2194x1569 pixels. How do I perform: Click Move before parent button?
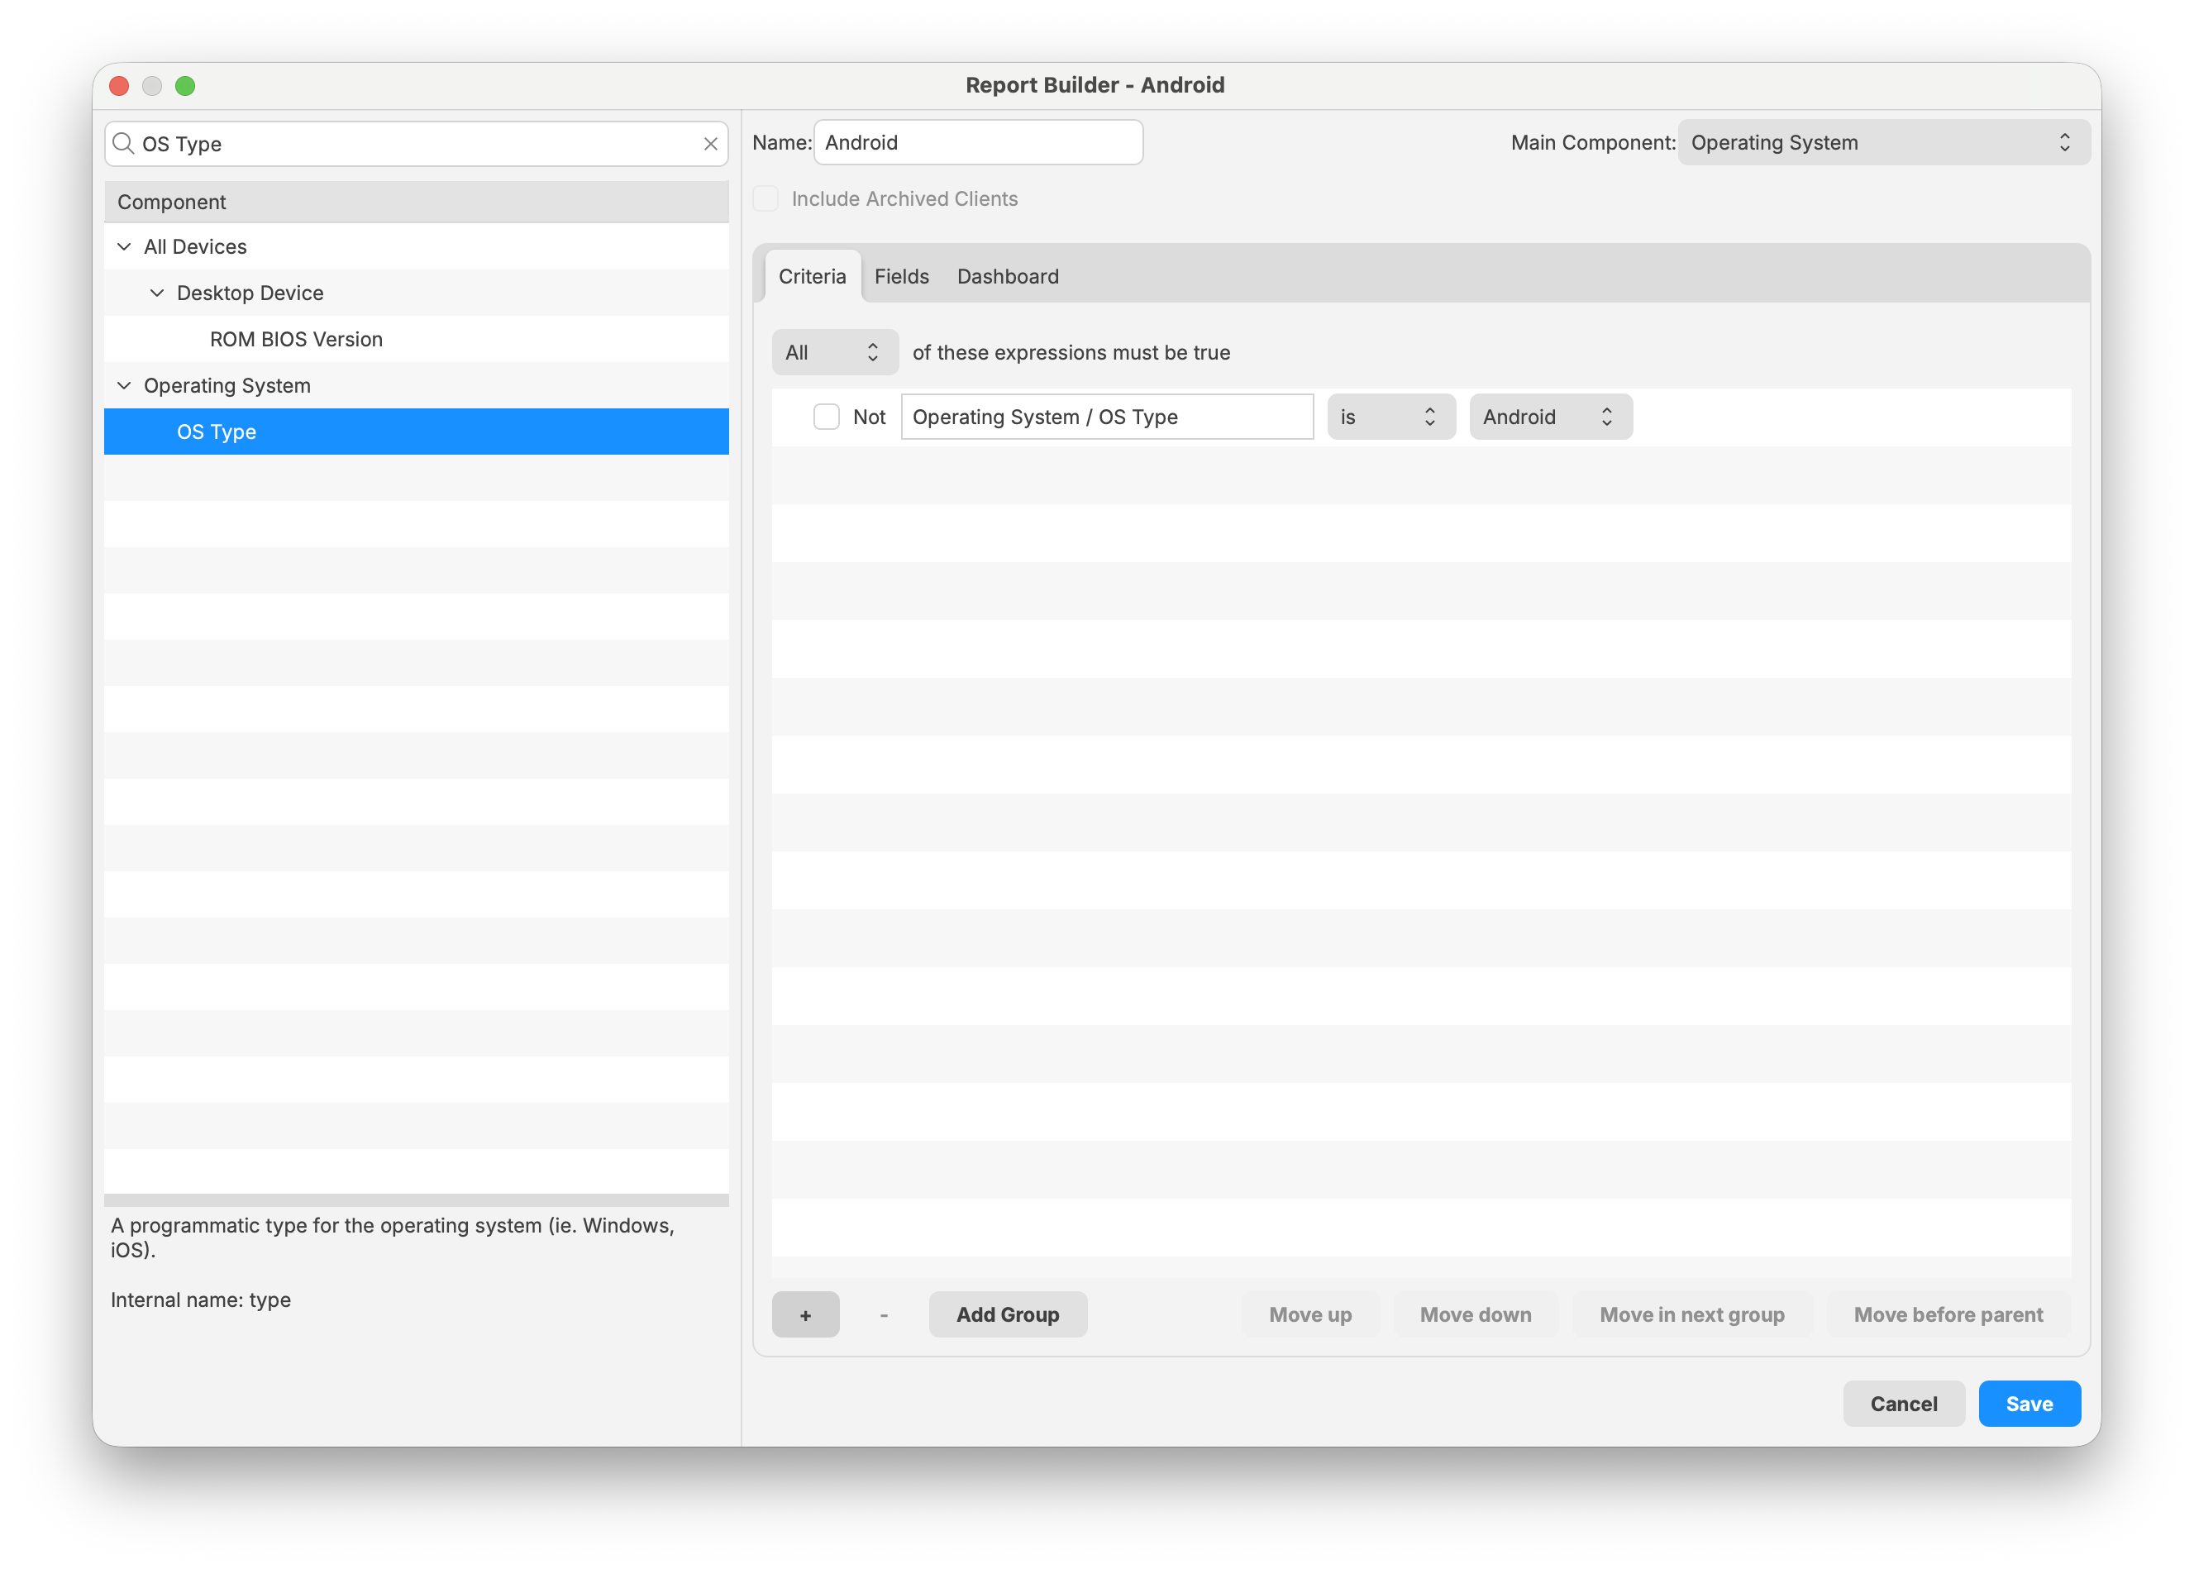(1948, 1314)
